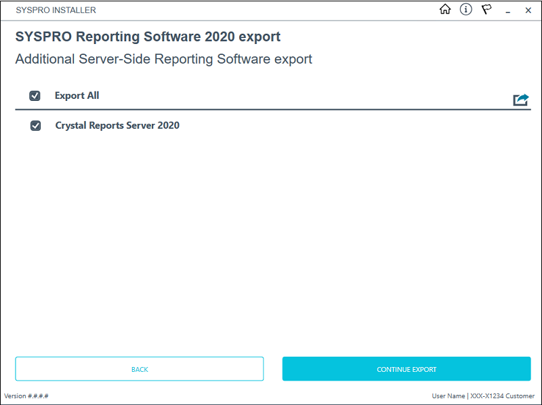Click the export arrow icon at right

coord(520,100)
